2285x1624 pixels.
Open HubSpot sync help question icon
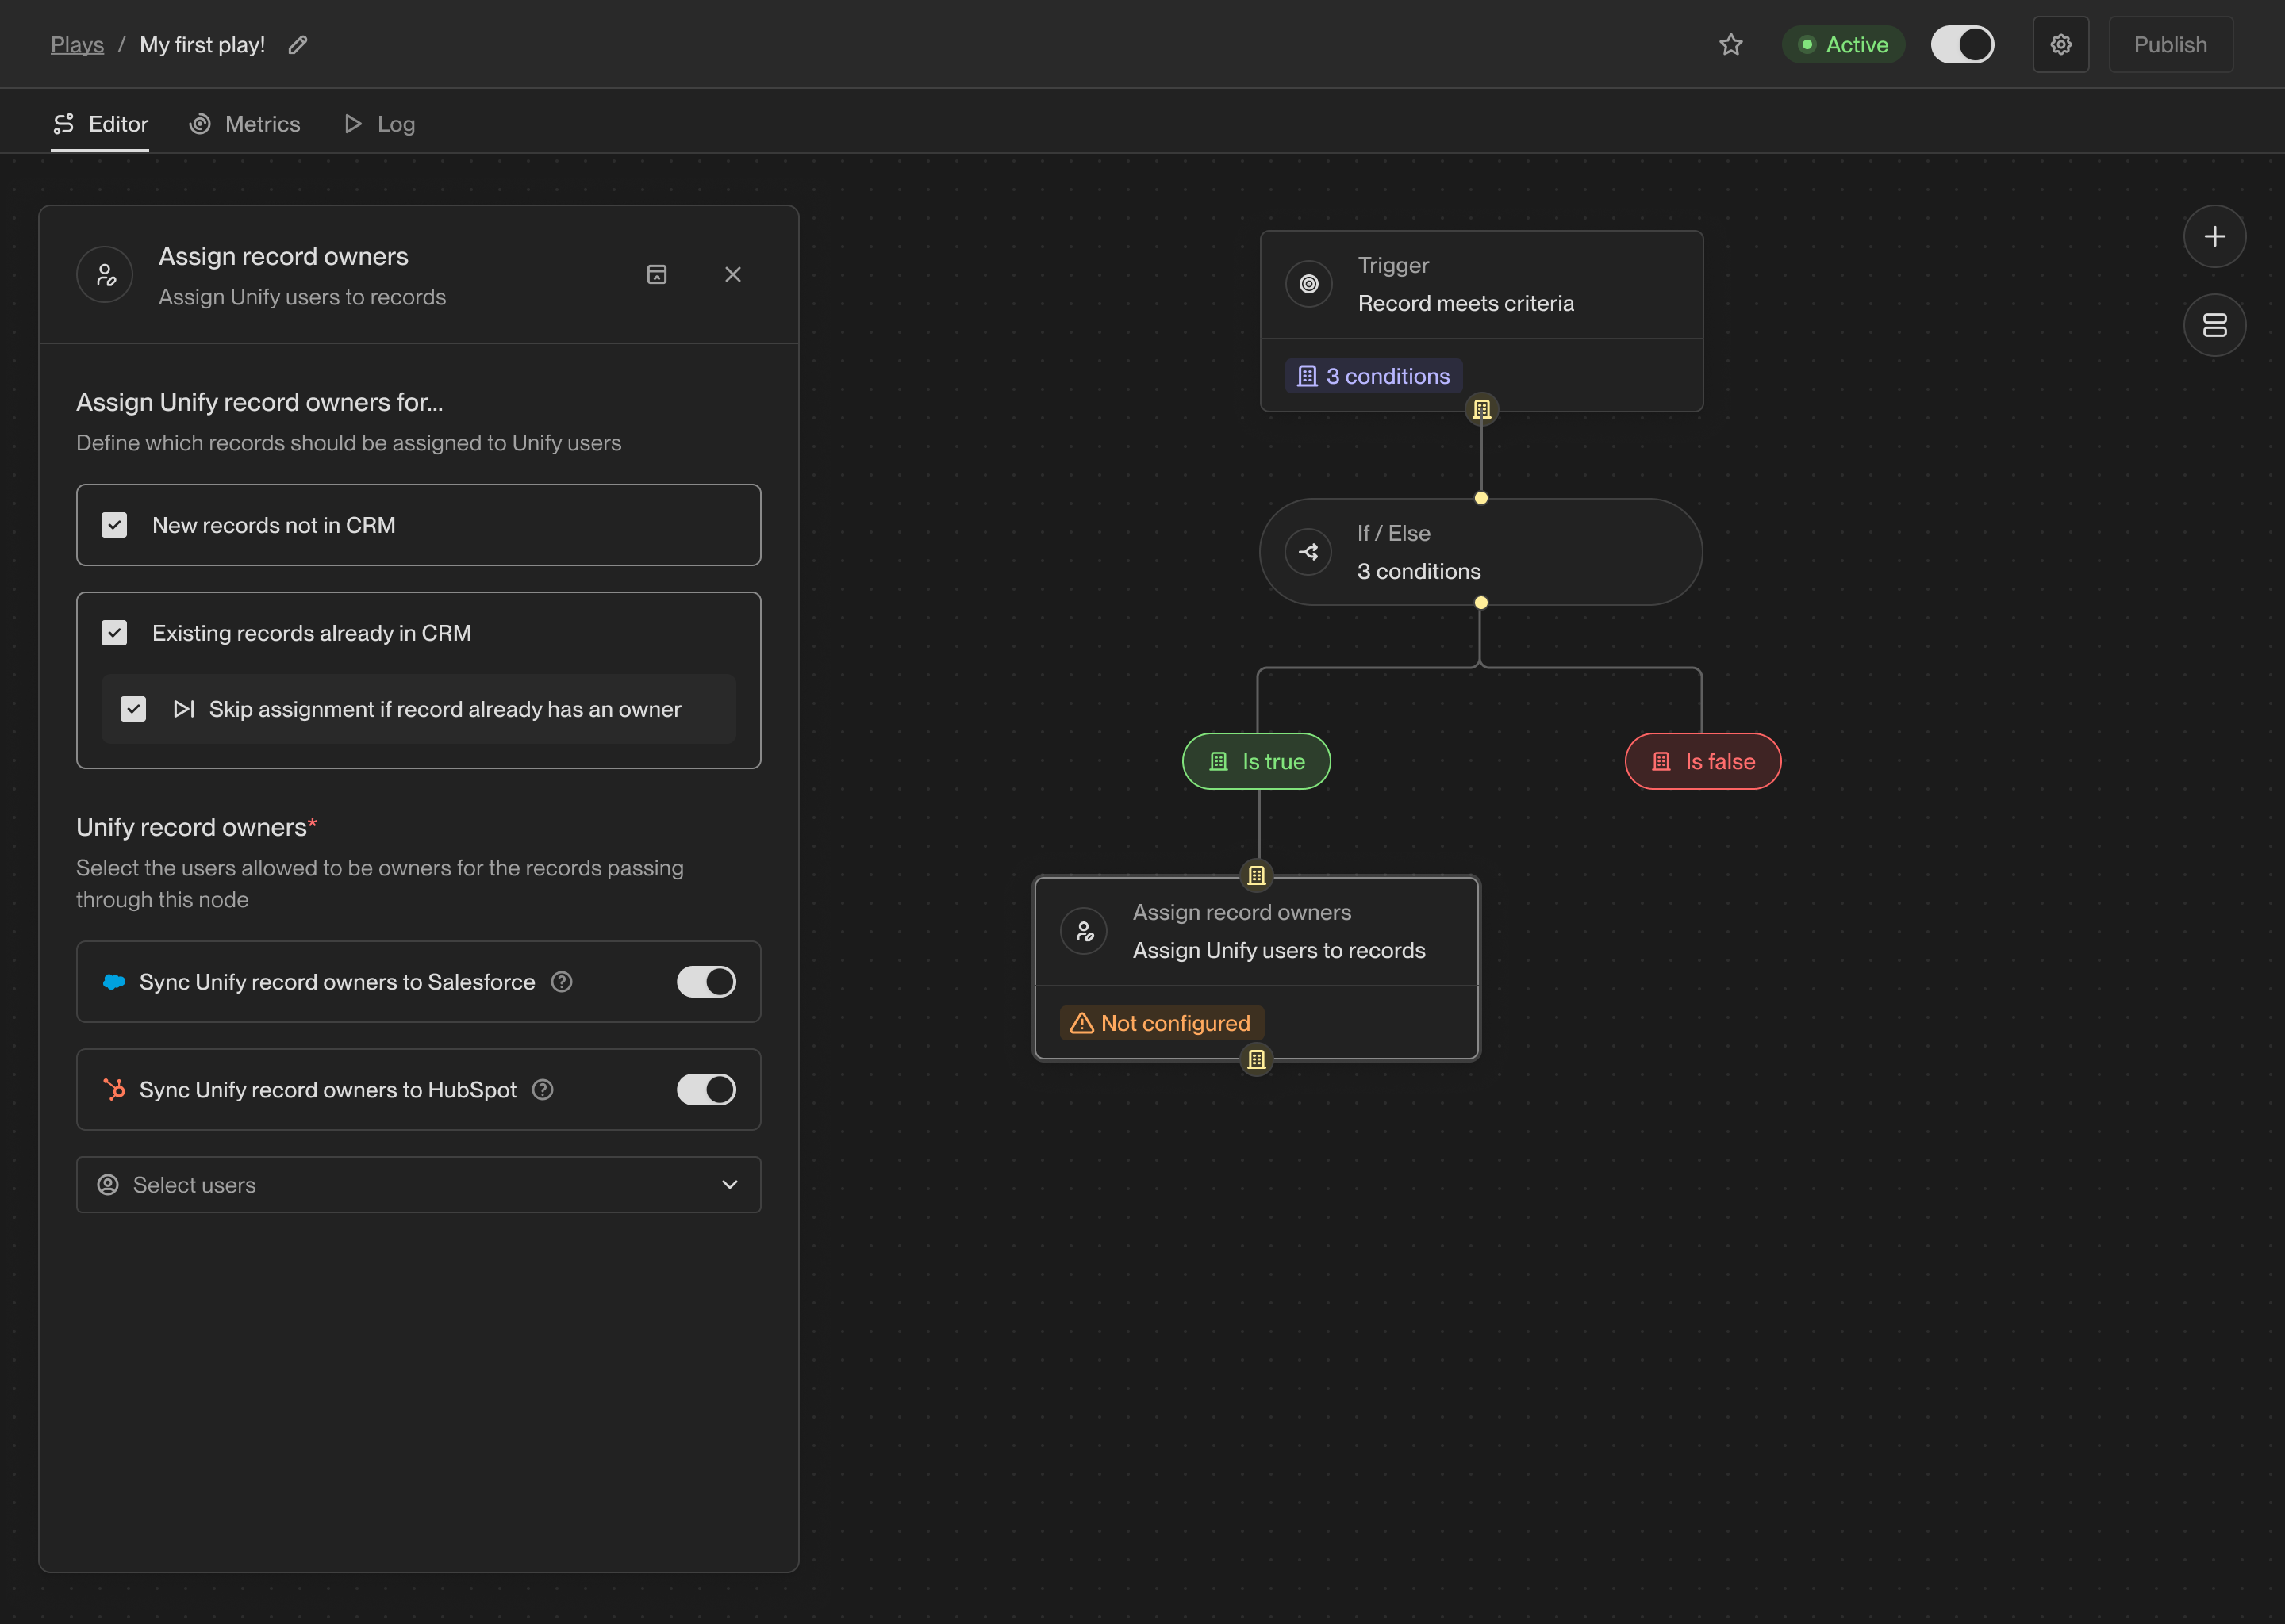pos(543,1090)
